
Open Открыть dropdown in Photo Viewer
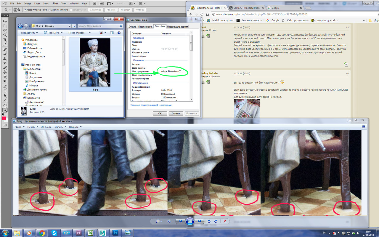click(75, 127)
